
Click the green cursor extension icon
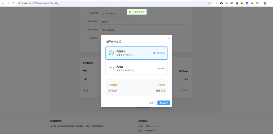(252, 3)
